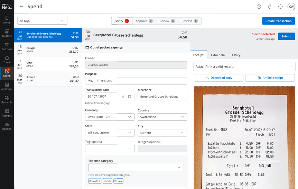The width and height of the screenshot is (298, 189).
Task: Open the History tab
Action: coord(235,55)
